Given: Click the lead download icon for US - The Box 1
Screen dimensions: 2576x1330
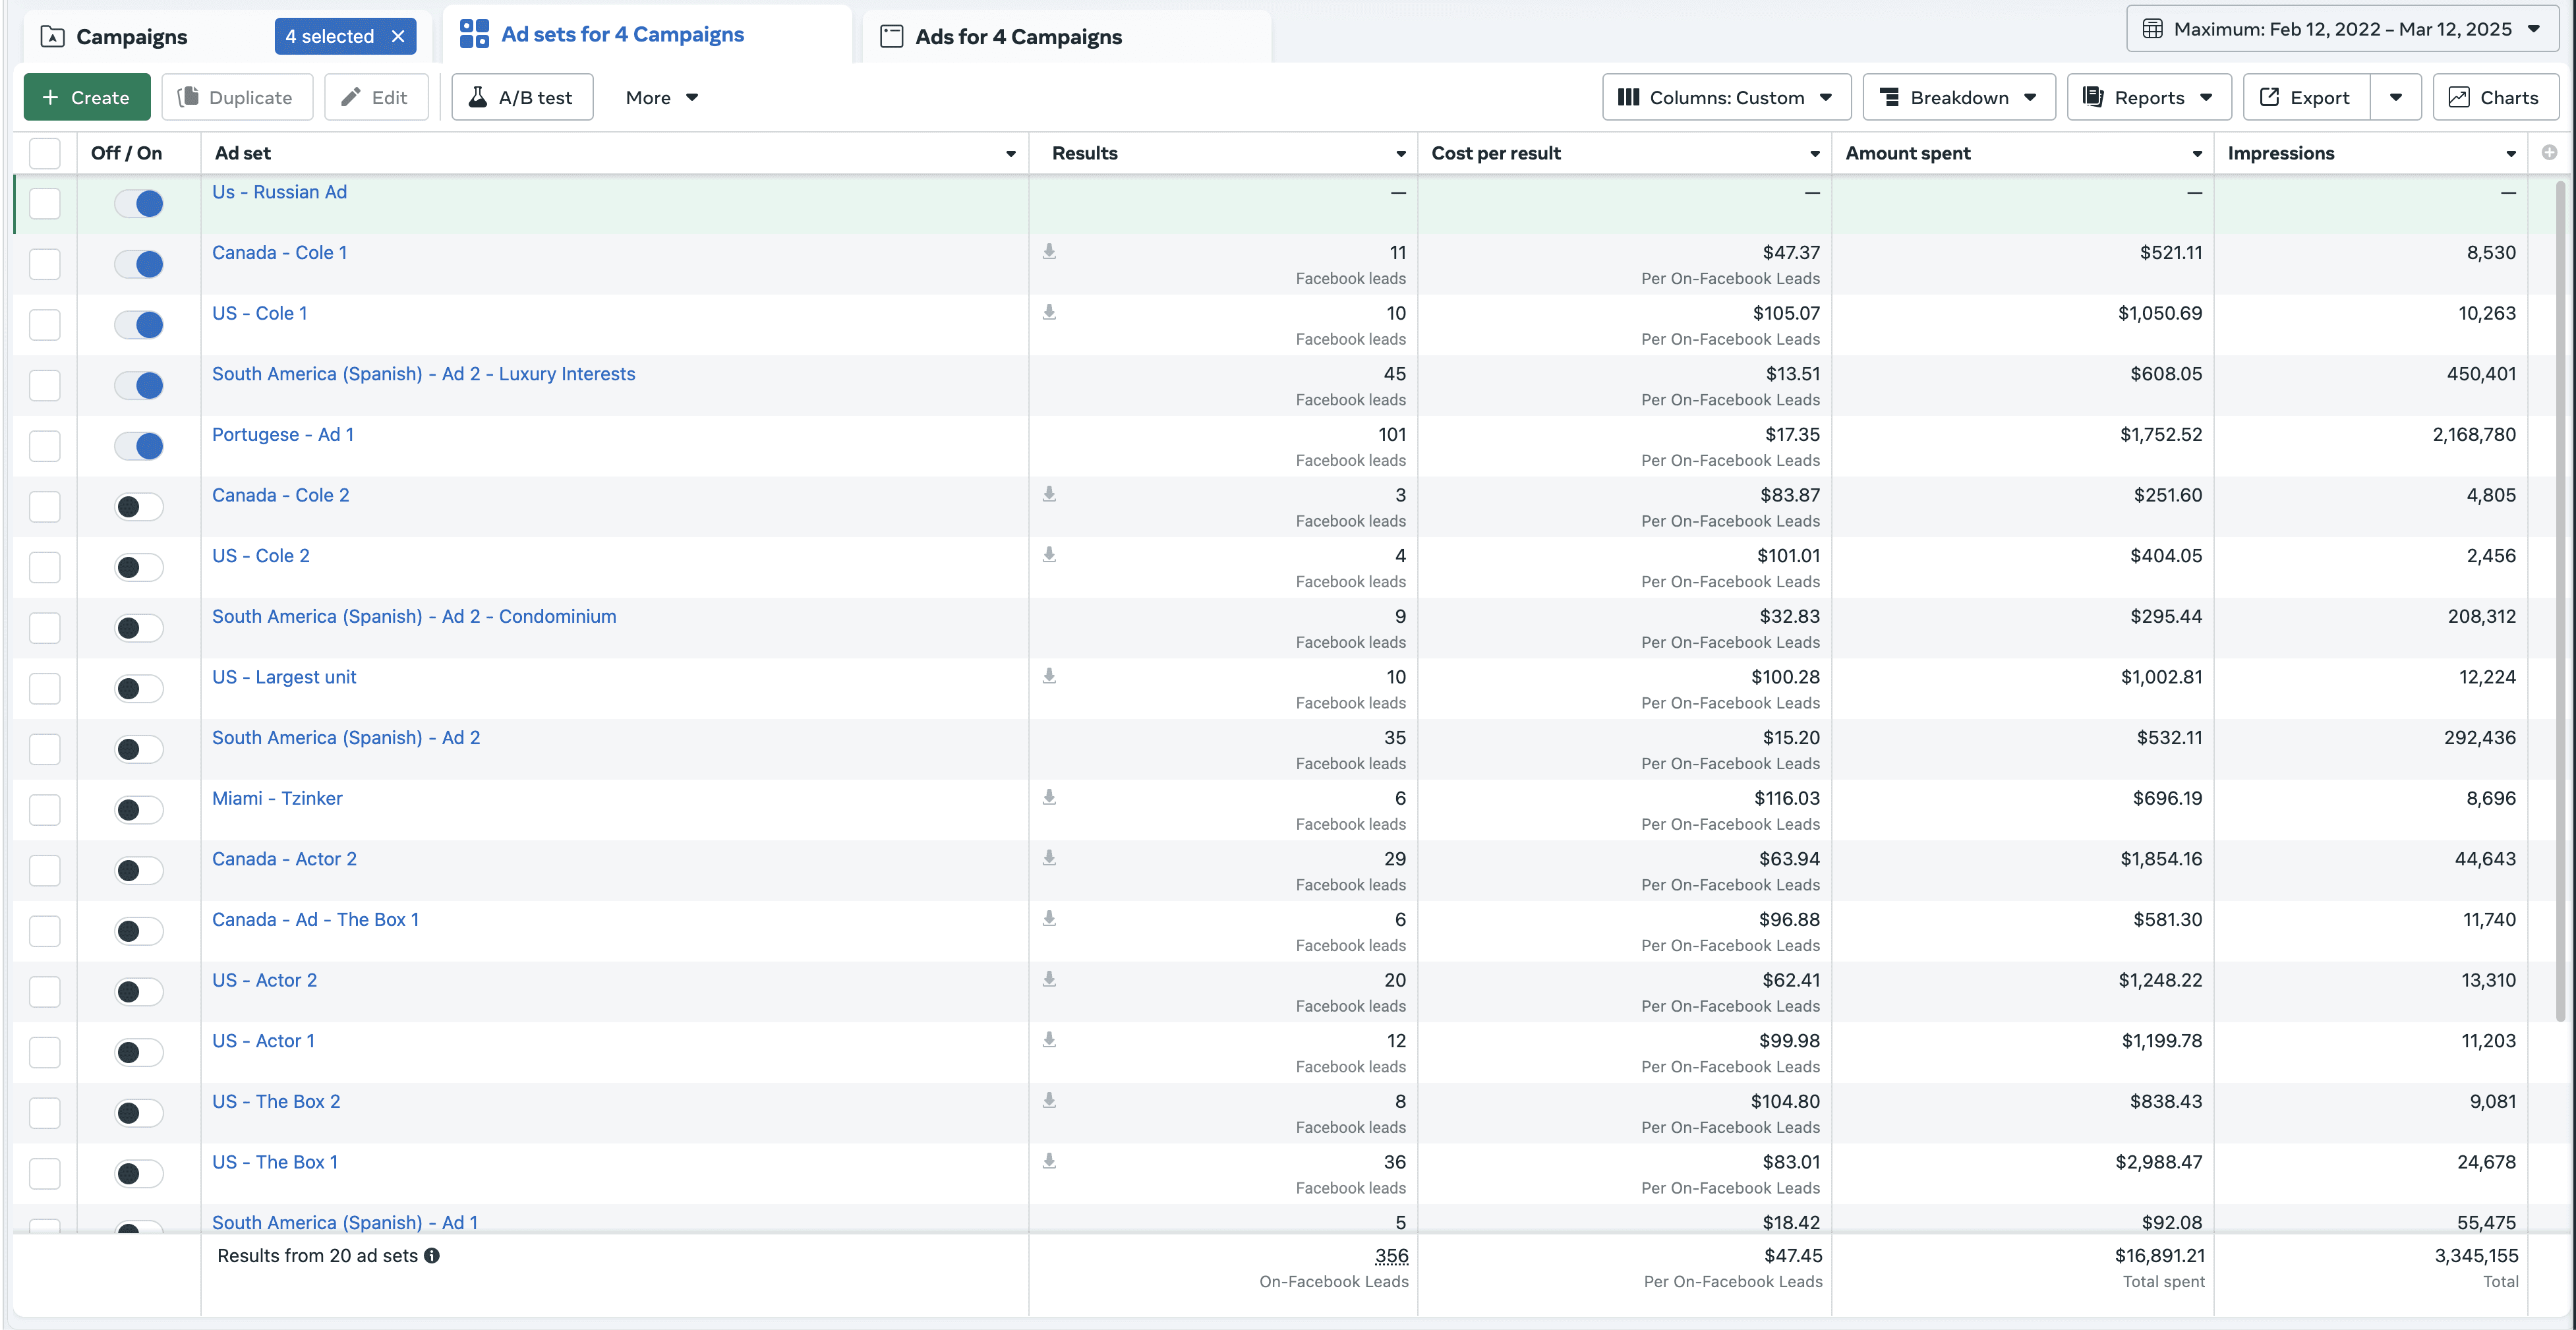Looking at the screenshot, I should click(x=1049, y=1161).
